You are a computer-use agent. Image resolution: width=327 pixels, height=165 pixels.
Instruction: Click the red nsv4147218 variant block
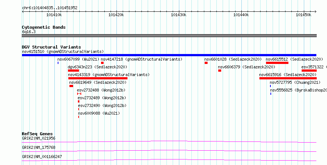[102, 63]
